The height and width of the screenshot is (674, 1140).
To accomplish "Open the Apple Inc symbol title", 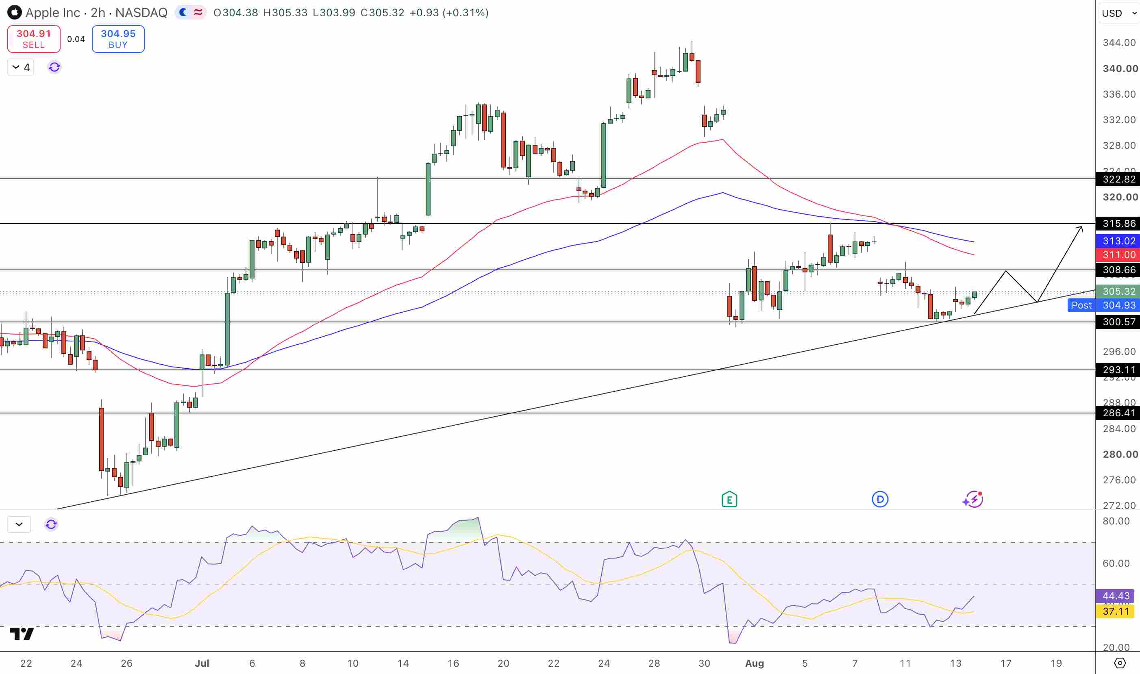I will point(96,12).
